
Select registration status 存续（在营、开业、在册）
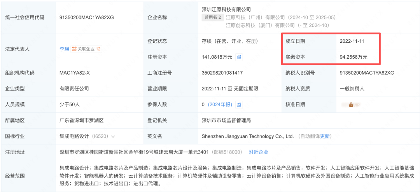click(231, 41)
